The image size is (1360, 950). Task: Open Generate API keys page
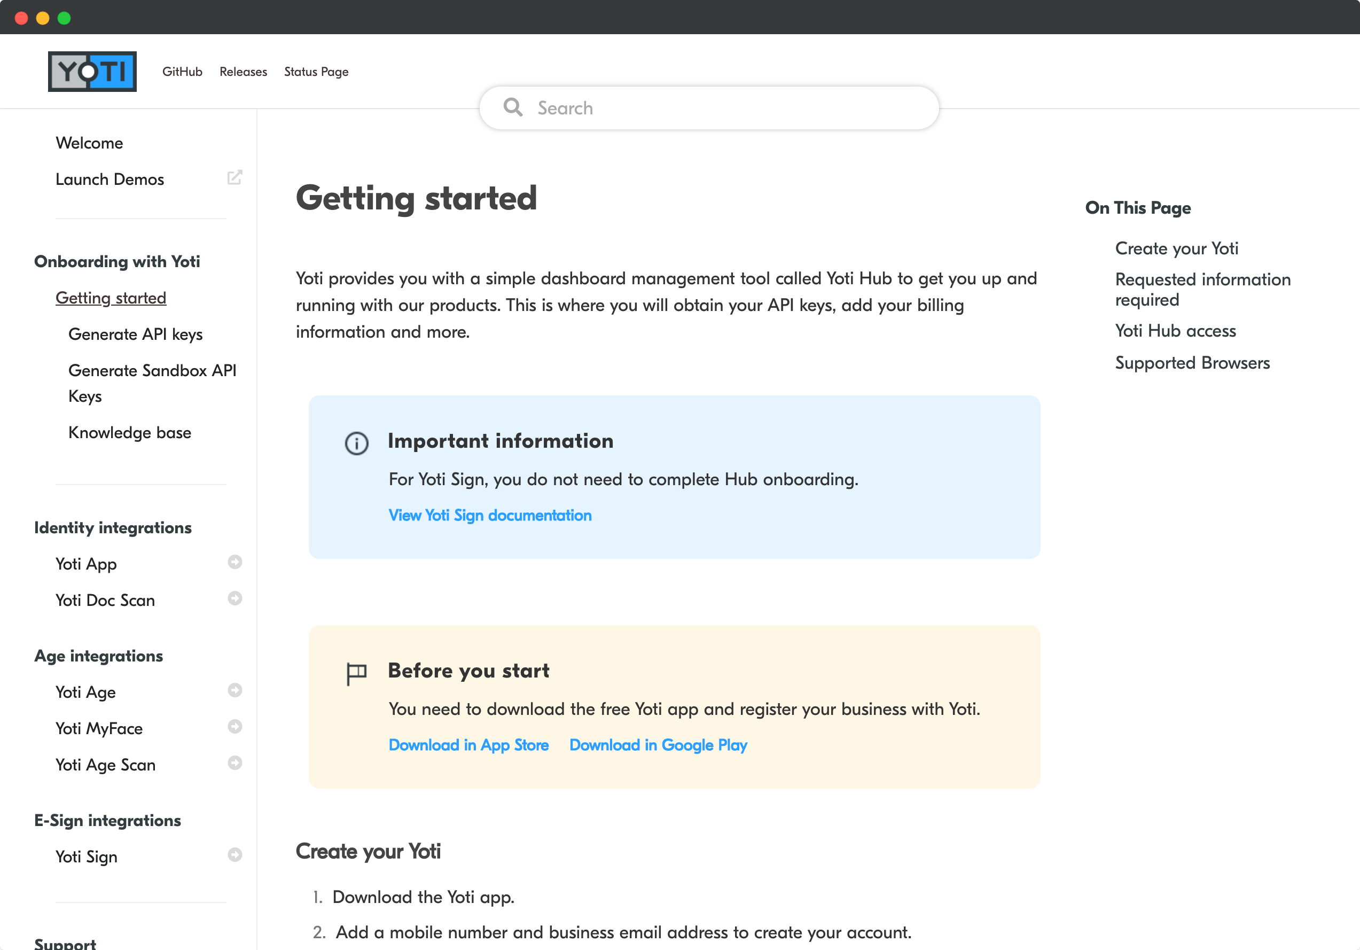point(136,334)
